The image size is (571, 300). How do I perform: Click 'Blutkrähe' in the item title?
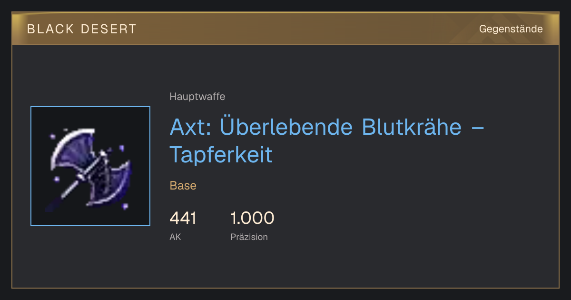pyautogui.click(x=412, y=128)
